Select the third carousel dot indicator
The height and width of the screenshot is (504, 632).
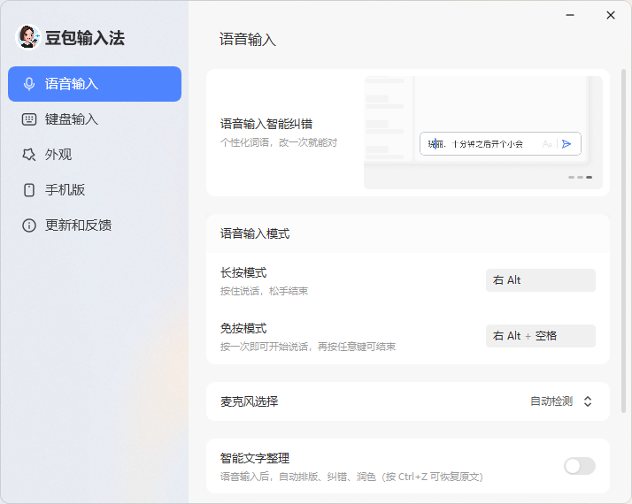(x=589, y=177)
